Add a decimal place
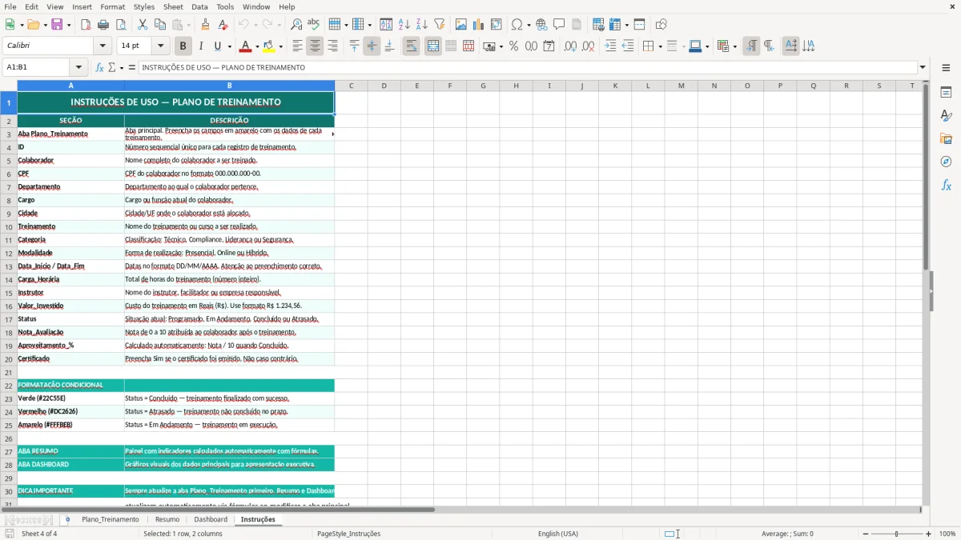Viewport: 961px width, 540px height. click(570, 46)
